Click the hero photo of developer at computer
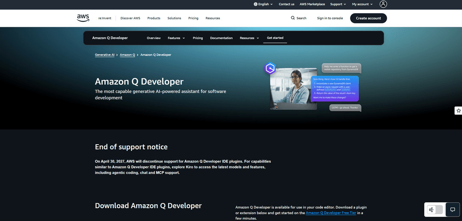Screen dimensions: 462x221 293,89
